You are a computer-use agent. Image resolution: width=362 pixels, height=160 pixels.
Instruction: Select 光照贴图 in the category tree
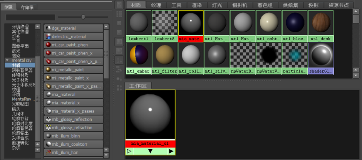(x=20, y=104)
